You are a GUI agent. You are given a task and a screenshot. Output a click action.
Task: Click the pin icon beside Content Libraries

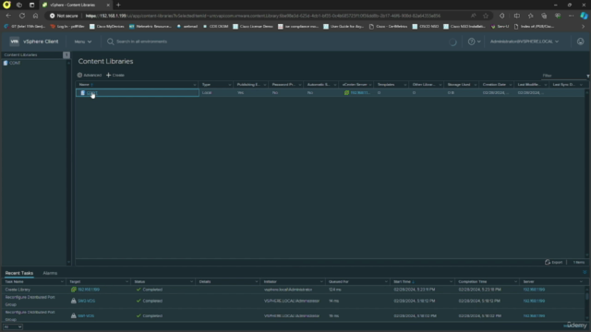tap(66, 55)
